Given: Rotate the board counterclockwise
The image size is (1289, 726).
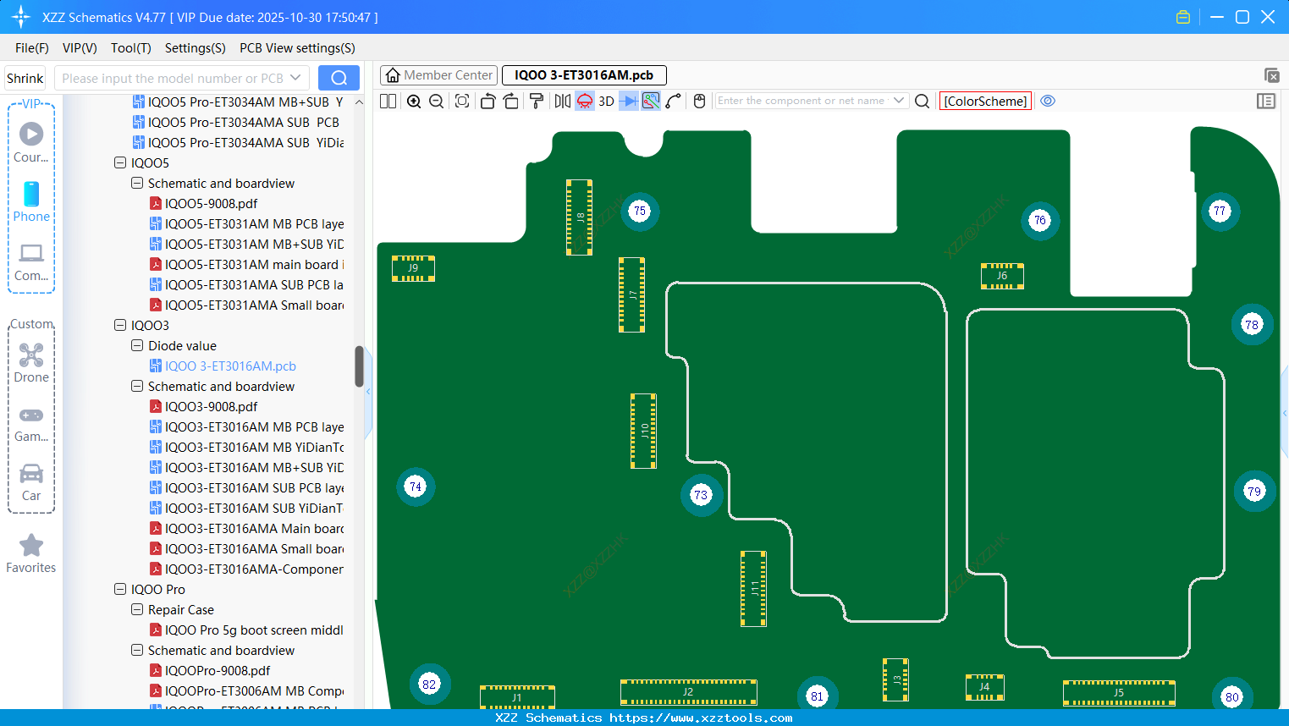Looking at the screenshot, I should click(488, 102).
